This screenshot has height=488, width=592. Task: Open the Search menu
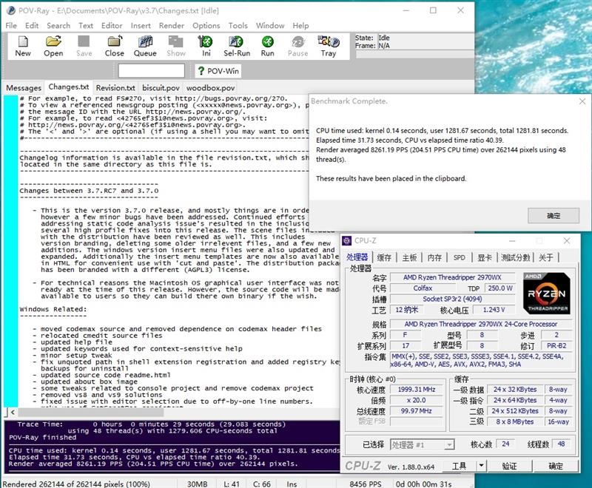(x=58, y=26)
